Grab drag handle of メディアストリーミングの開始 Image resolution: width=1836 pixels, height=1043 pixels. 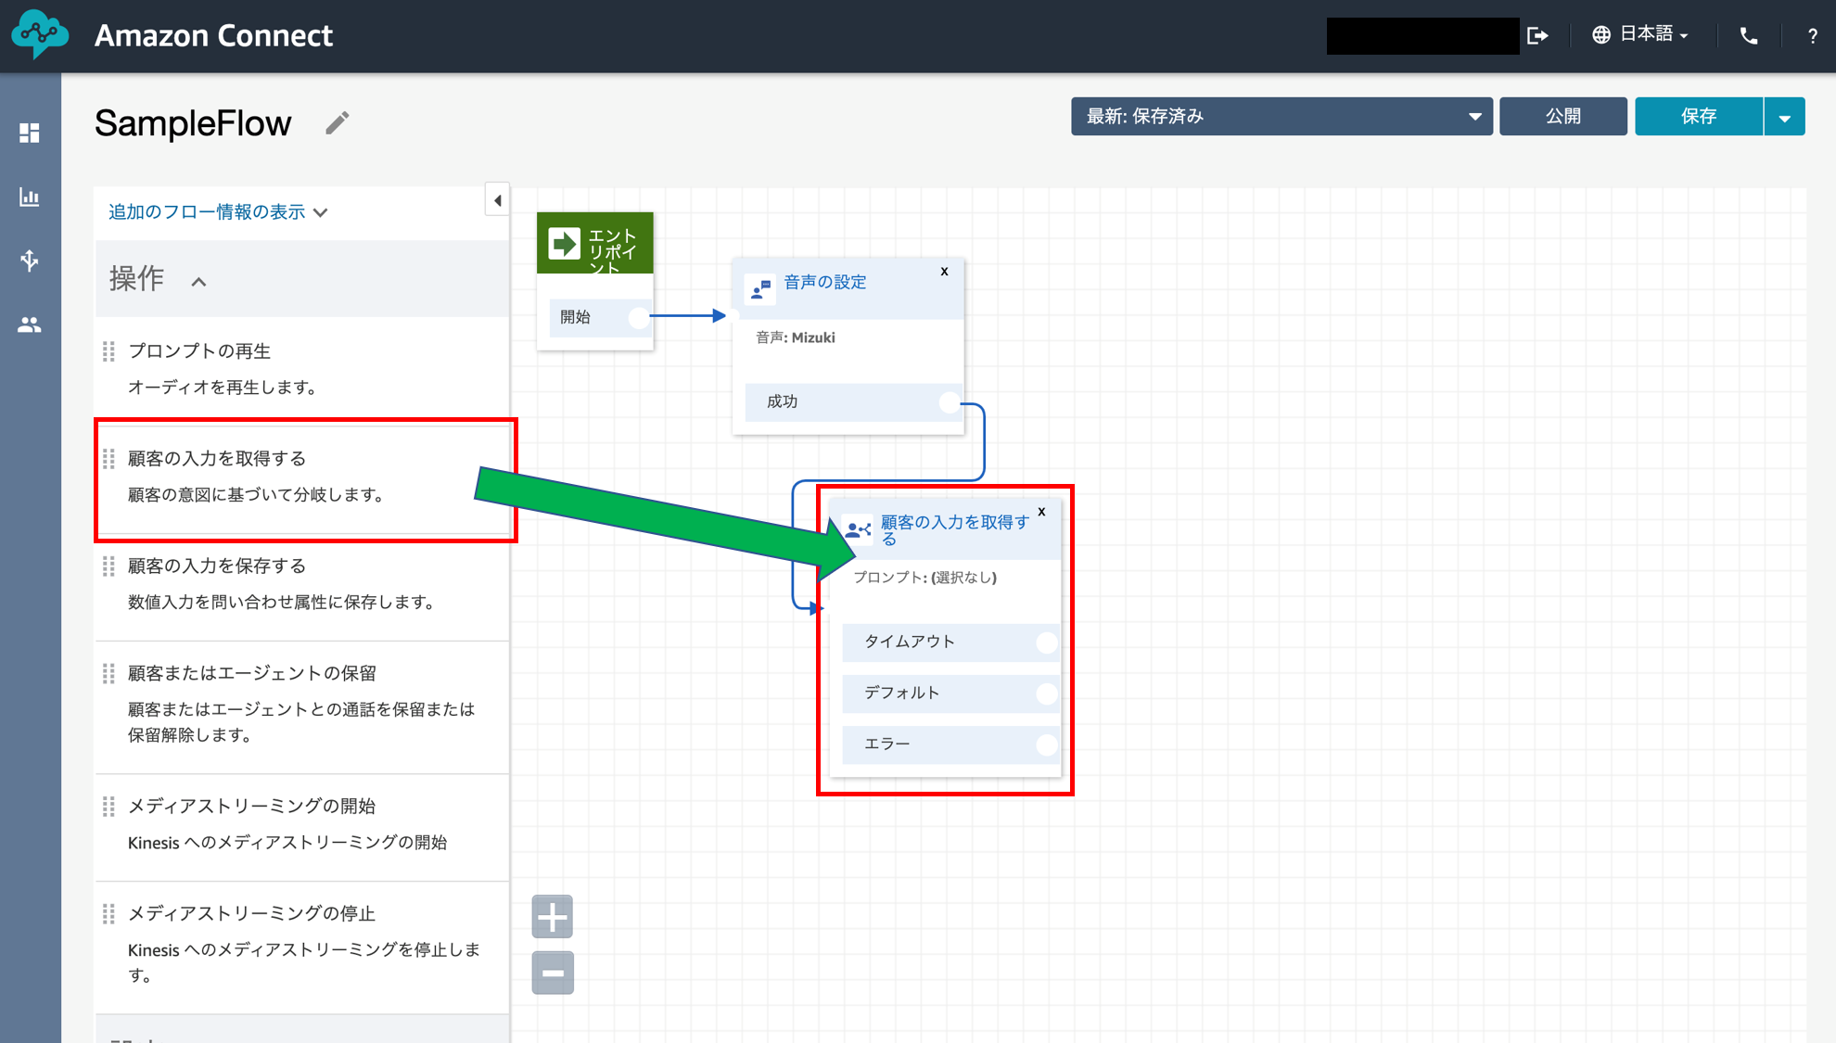pyautogui.click(x=108, y=807)
